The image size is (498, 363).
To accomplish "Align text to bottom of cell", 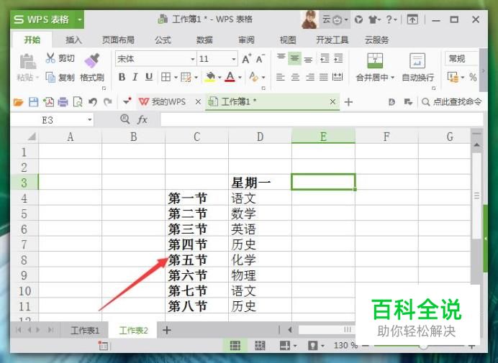I will click(x=308, y=59).
